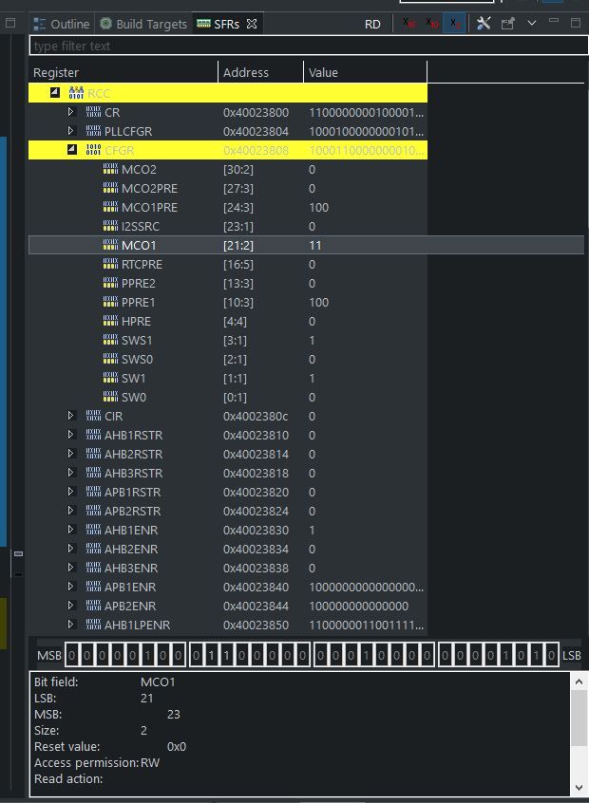Select the MCO1PRE bit field icon

[110, 206]
